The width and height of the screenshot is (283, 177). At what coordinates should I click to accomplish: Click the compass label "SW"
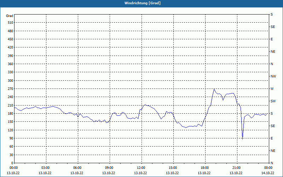coord(273,101)
